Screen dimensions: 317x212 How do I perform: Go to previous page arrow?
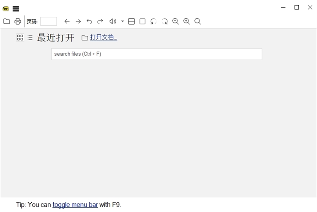point(67,21)
